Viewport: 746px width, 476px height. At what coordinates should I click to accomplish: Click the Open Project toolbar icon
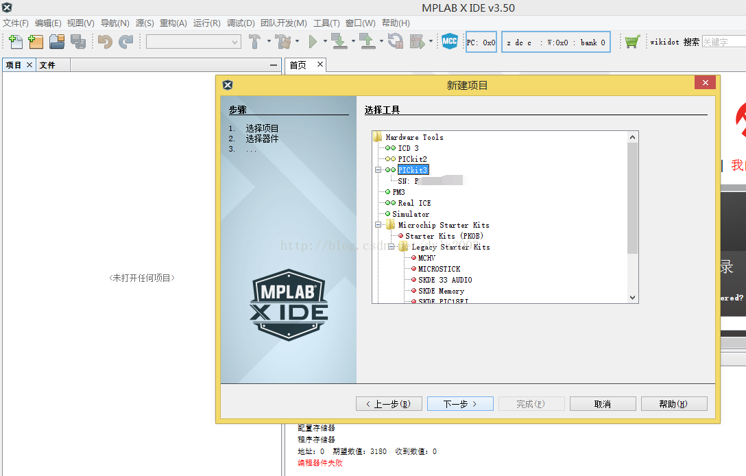click(57, 42)
